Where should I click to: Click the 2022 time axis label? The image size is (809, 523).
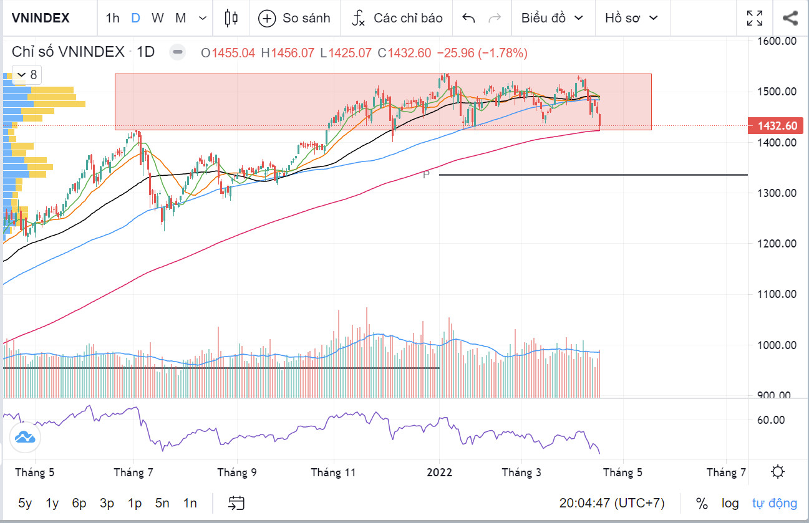tap(439, 472)
